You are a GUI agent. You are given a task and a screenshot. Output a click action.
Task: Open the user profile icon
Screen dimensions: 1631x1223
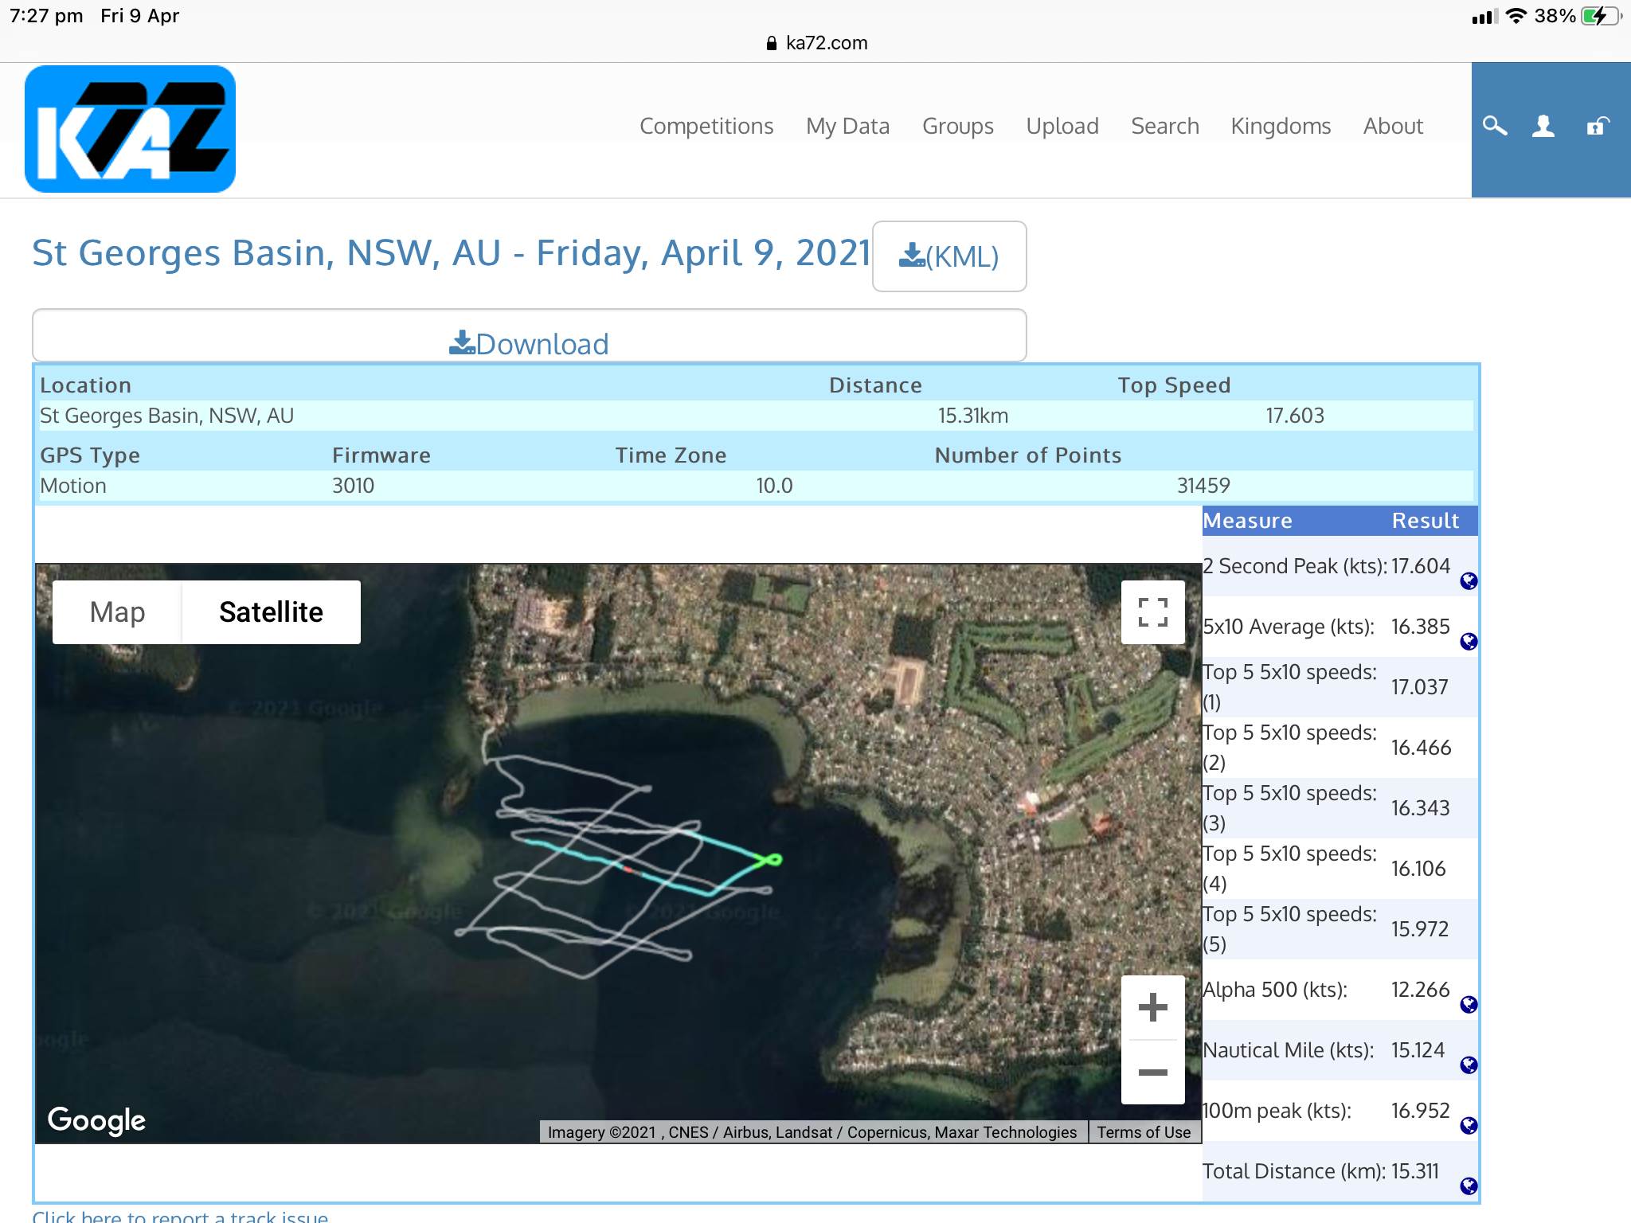1543,126
